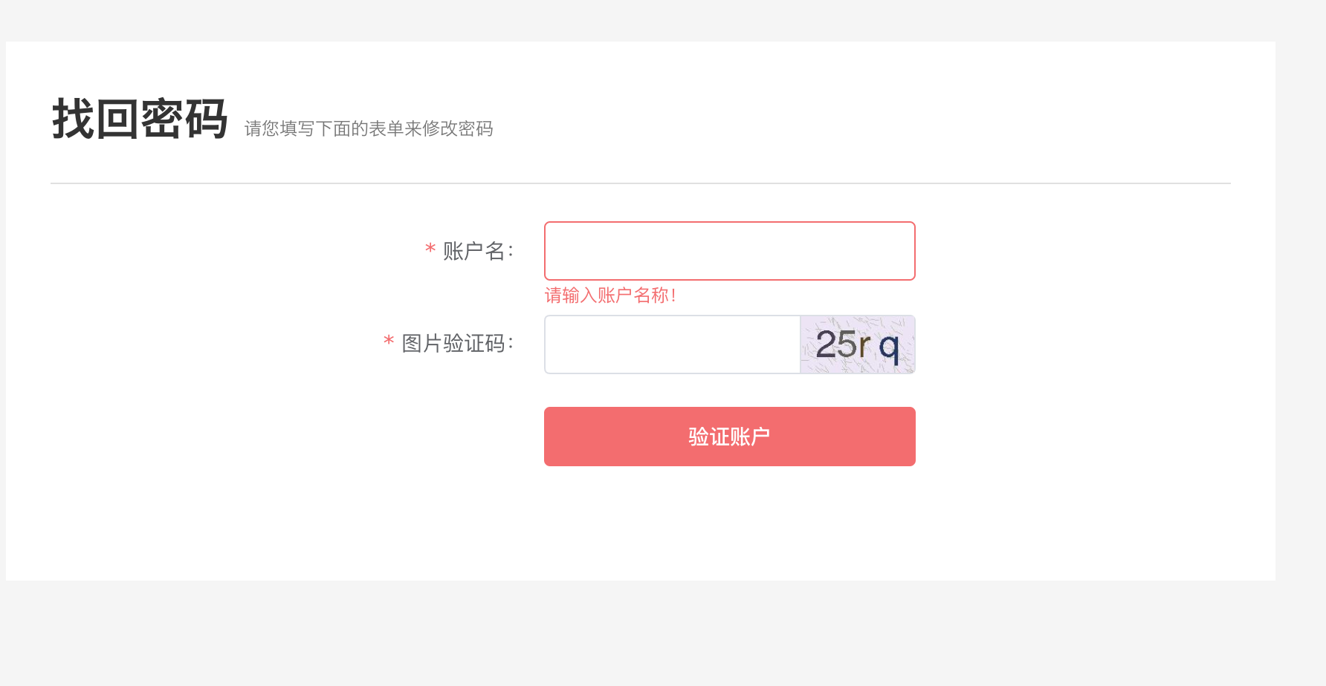Click the red error text 请输入账户名称!
Screen dimensions: 1326x686
point(610,295)
